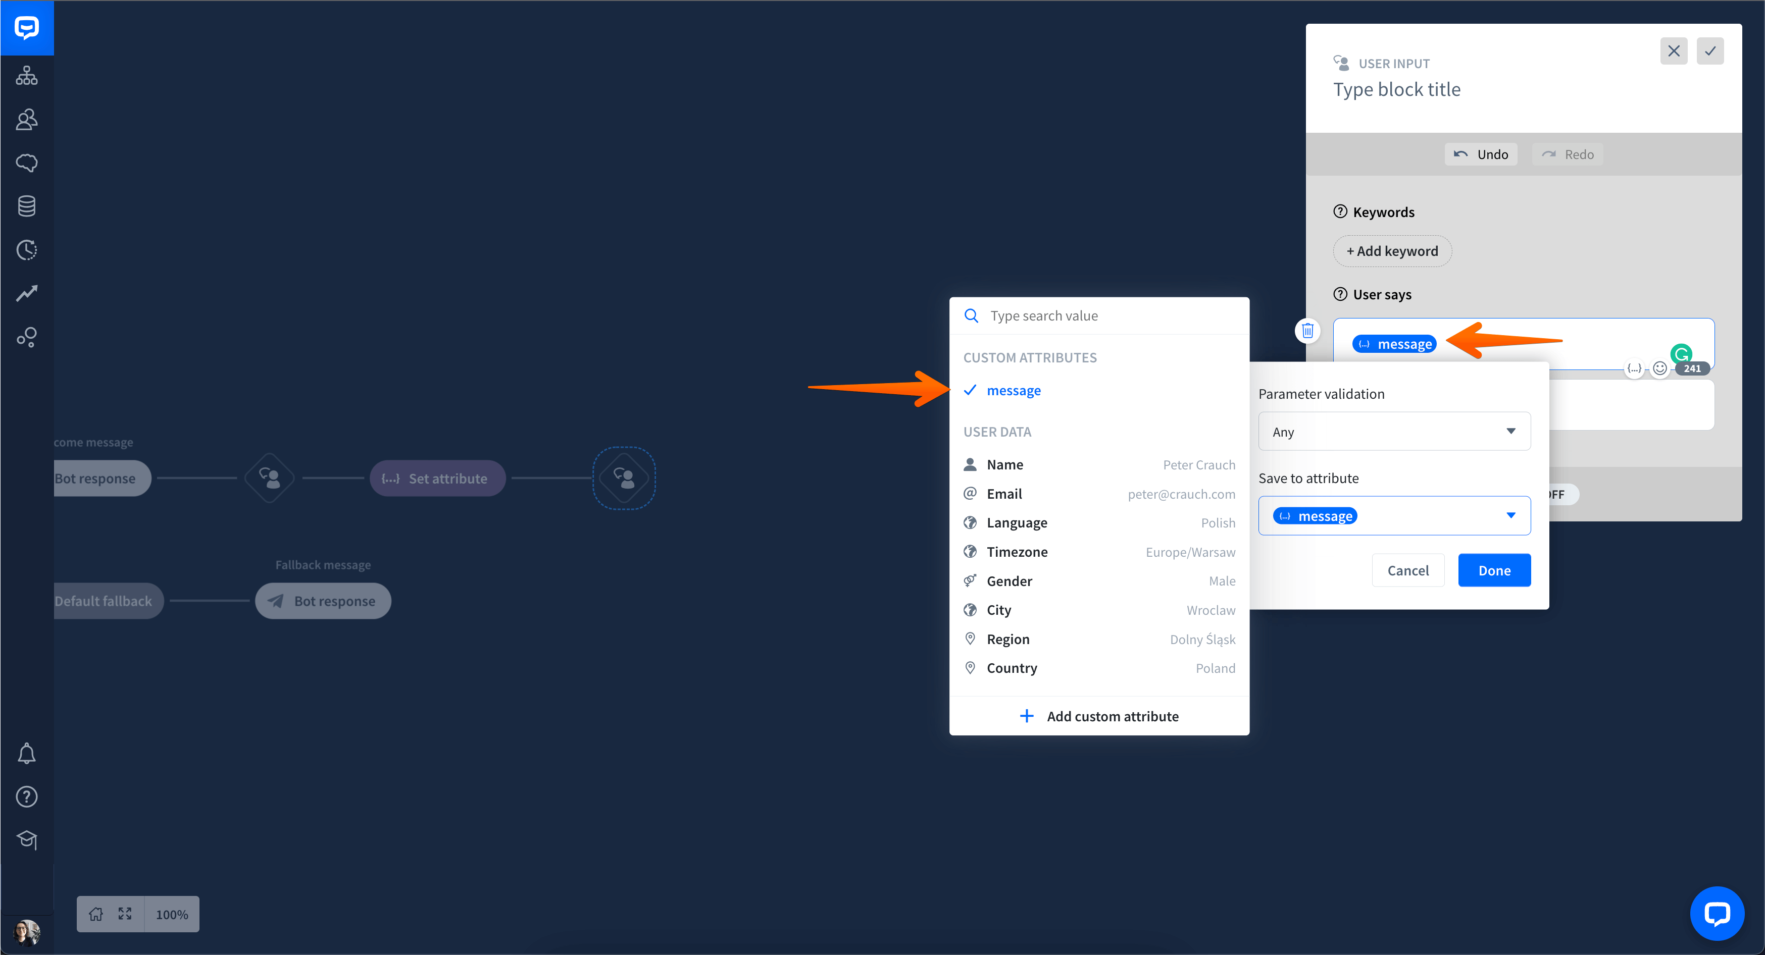
Task: Open the Analytics trend-line icon in sidebar
Action: point(27,293)
